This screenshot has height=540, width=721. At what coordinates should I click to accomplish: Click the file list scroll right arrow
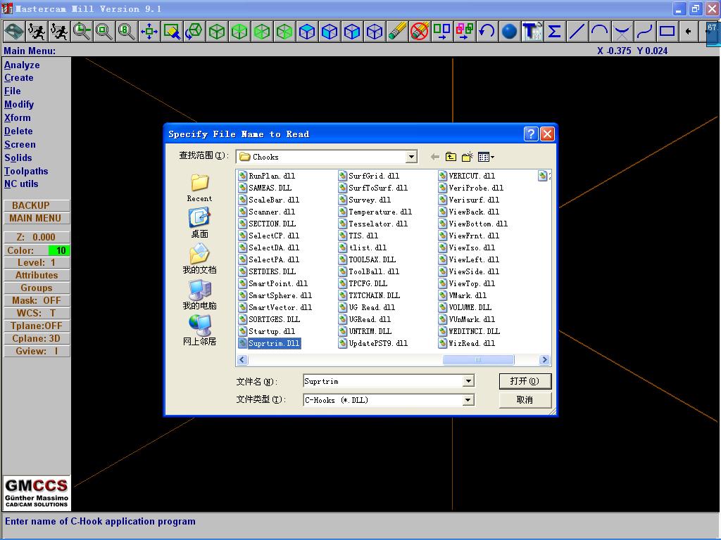point(544,359)
